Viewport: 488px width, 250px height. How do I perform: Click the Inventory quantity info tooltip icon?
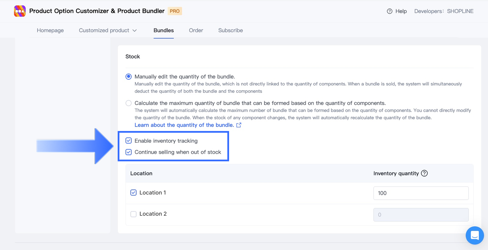[x=424, y=173]
